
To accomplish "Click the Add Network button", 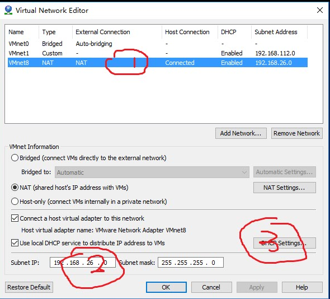I will click(241, 133).
